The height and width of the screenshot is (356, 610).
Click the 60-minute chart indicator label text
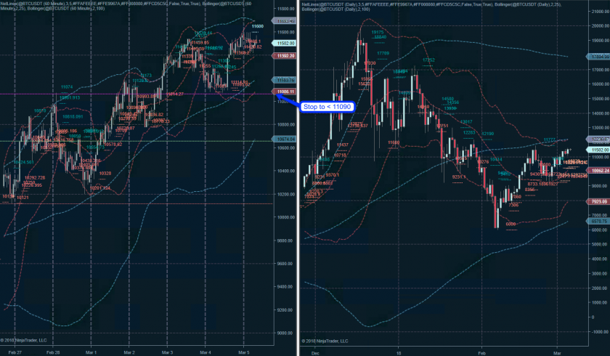125,6
